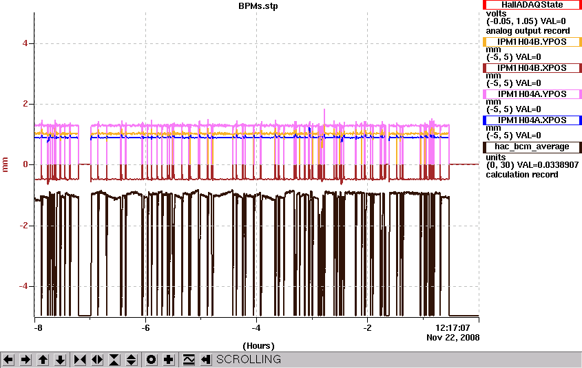Click the x-axis tick label -2

(x=367, y=328)
